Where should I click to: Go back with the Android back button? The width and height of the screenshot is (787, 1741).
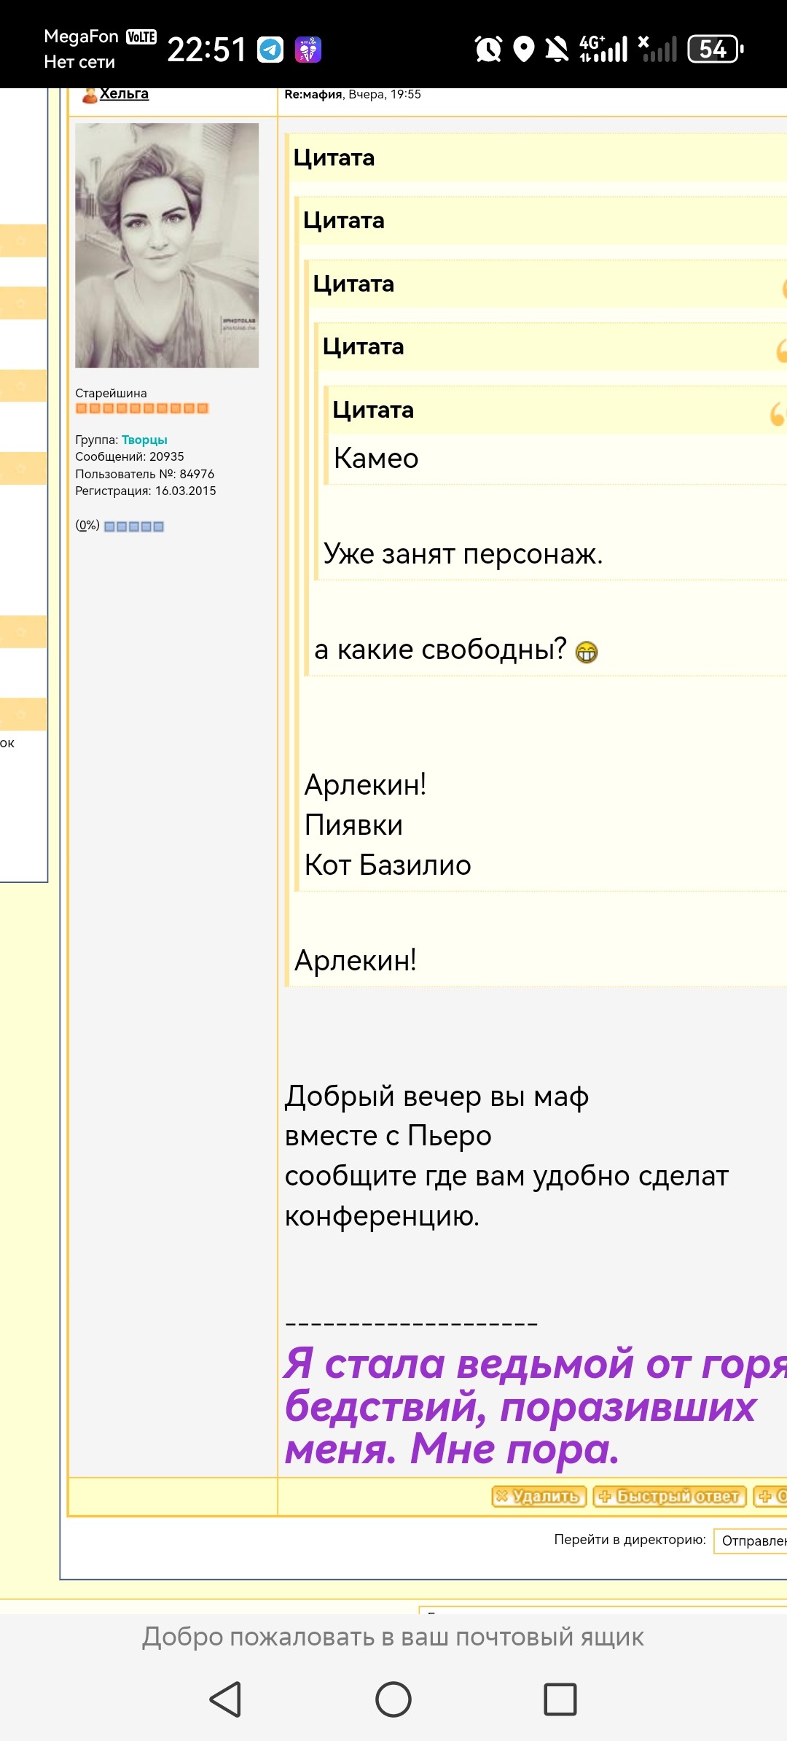pos(225,1699)
